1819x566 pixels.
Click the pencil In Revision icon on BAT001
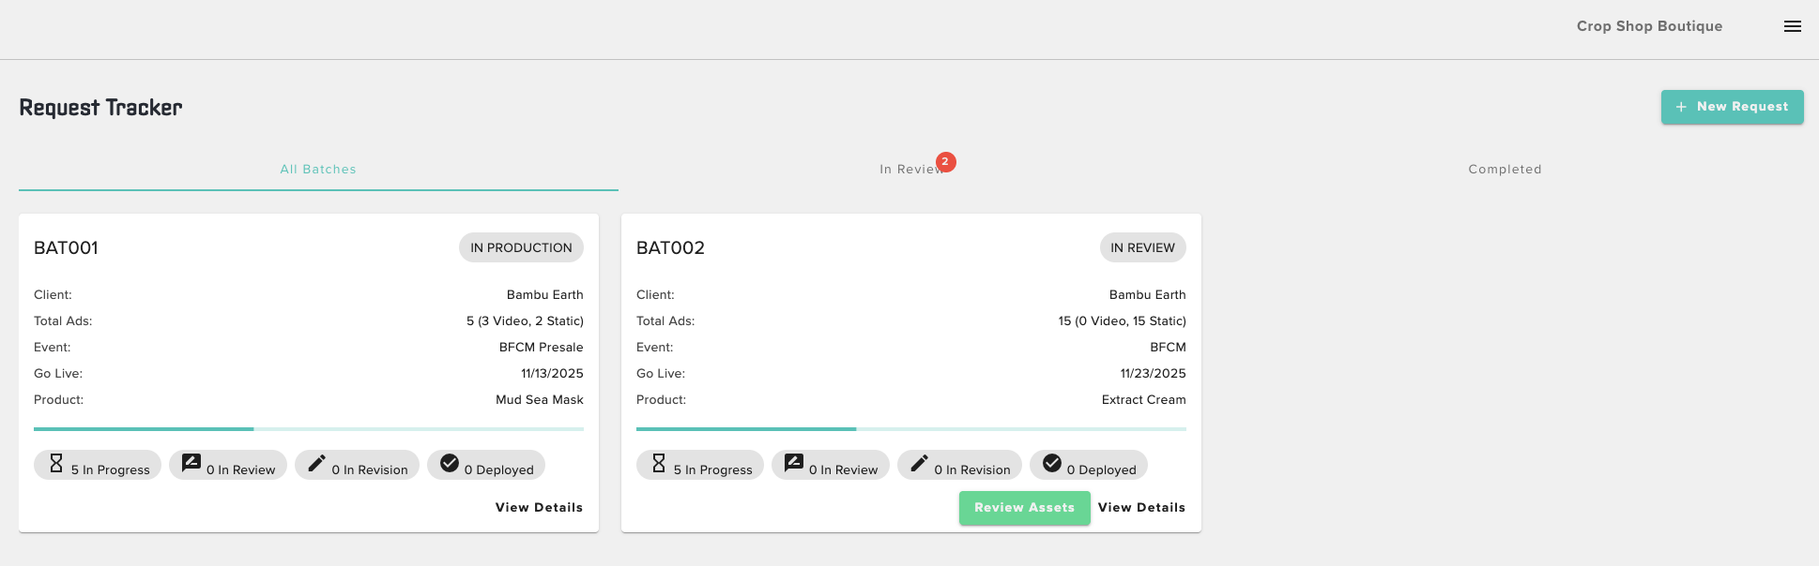(x=316, y=462)
